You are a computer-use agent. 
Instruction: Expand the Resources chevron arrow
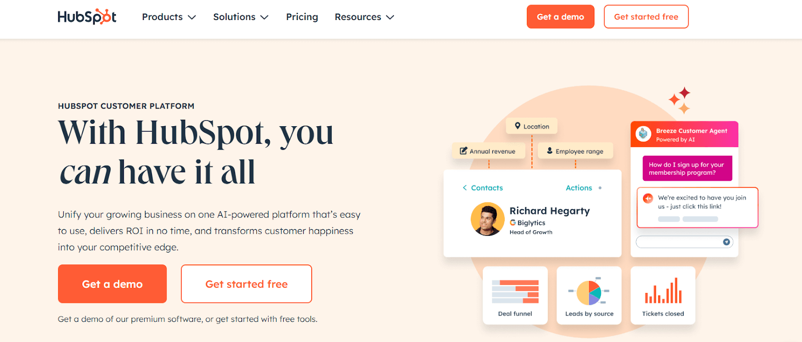[390, 18]
